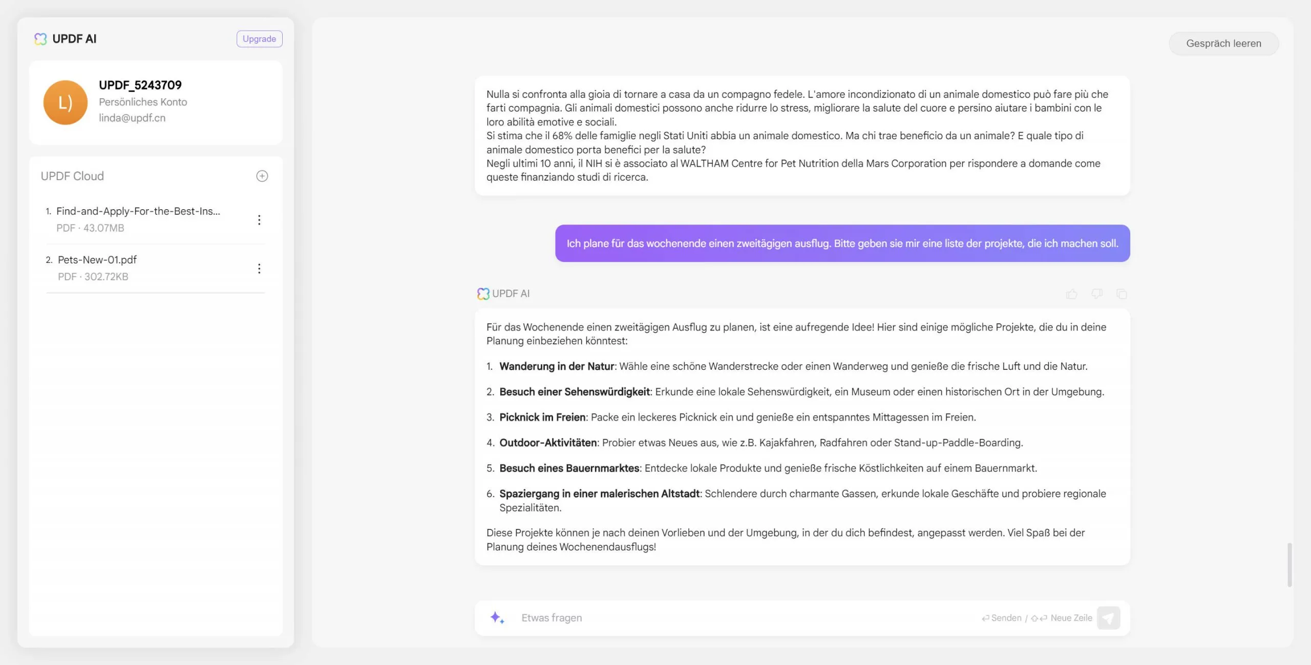The image size is (1311, 665).
Task: Click the orange L account avatar
Action: click(x=65, y=102)
